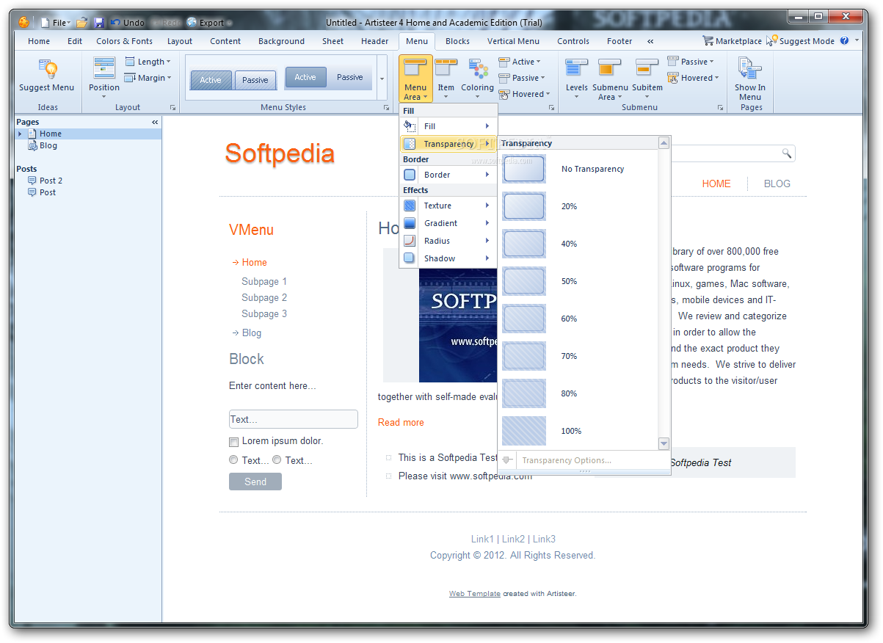Screen dimensions: 883x643
Task: Toggle the Lorem ipsum dolor checkbox
Action: coord(234,442)
